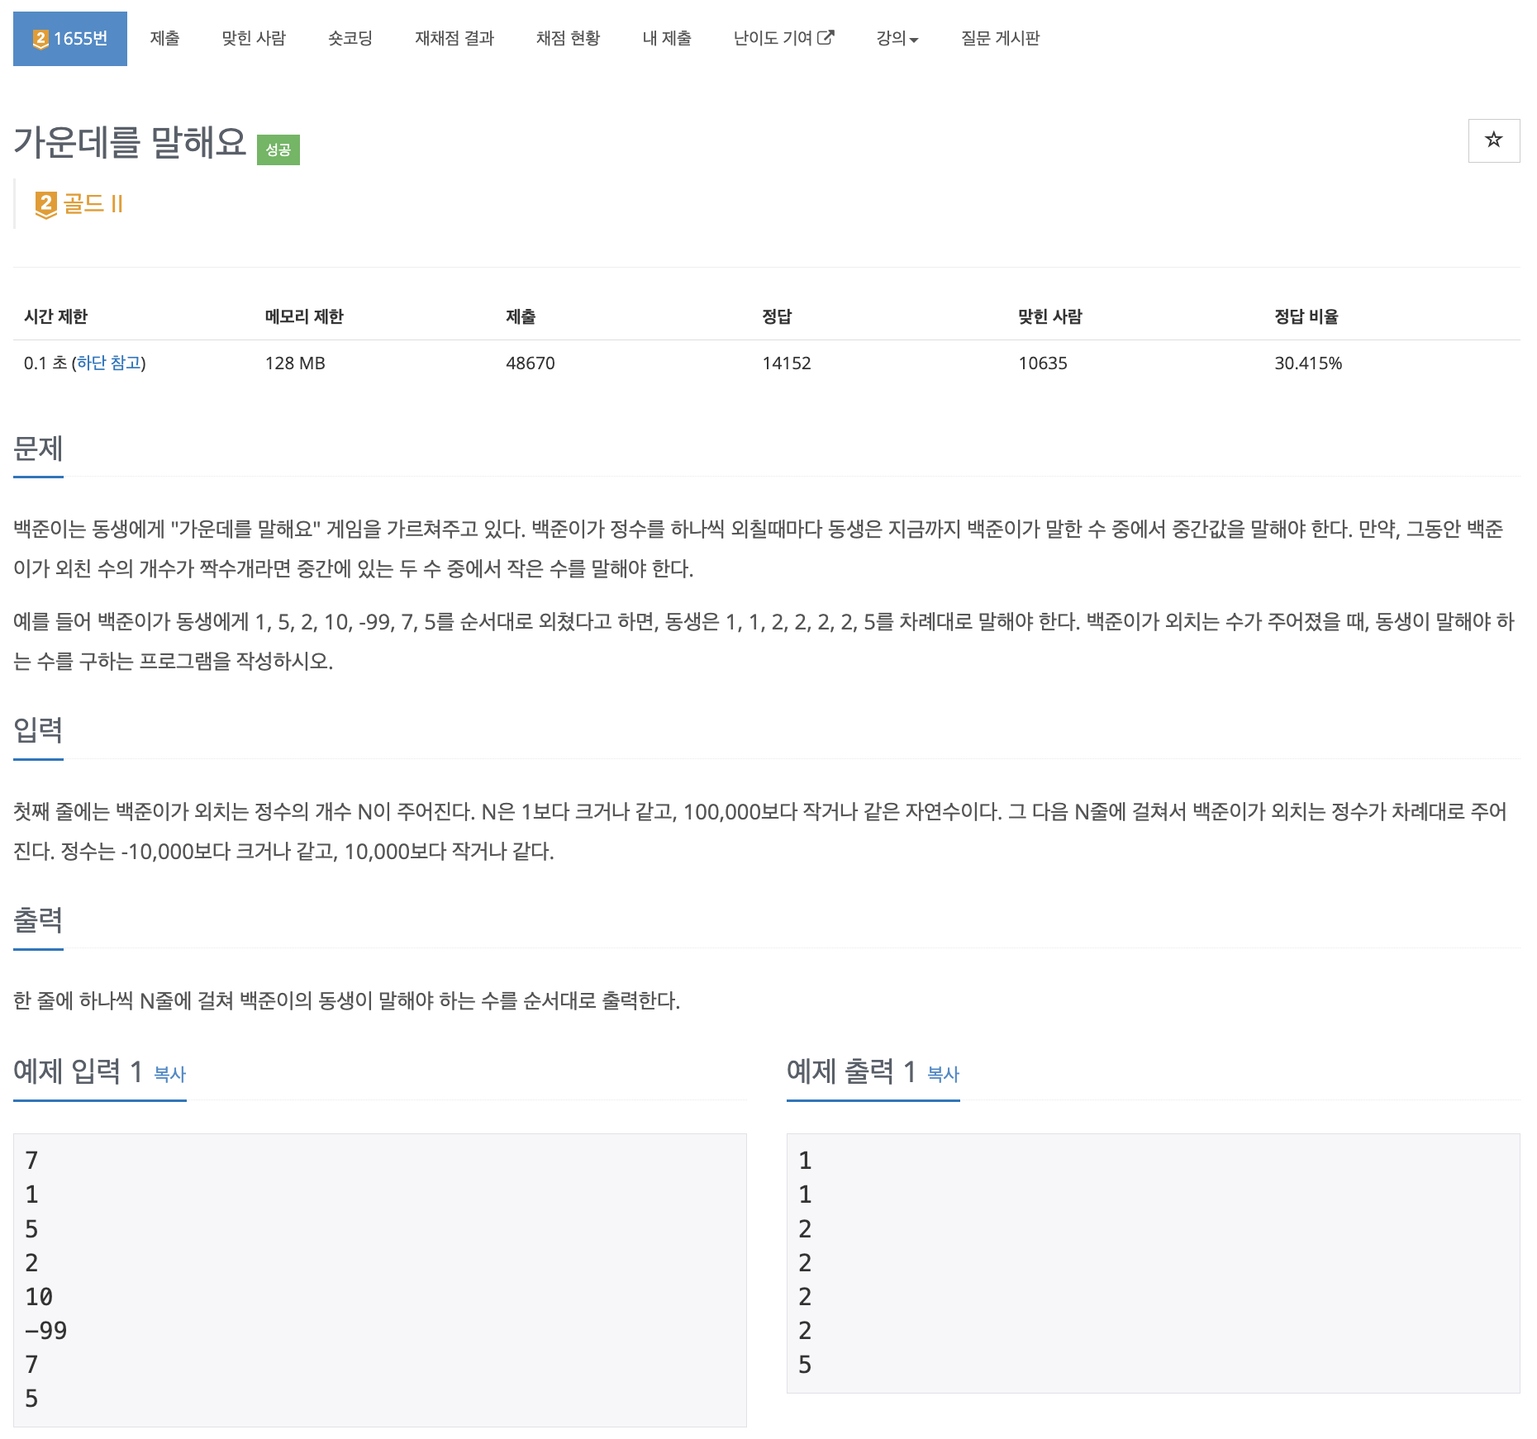Open the 숏코딩 menu item
Image resolution: width=1537 pixels, height=1439 pixels.
(x=350, y=38)
